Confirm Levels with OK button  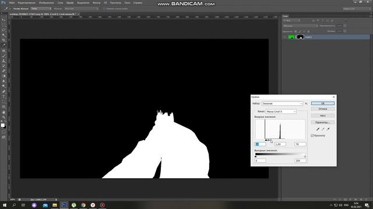point(323,103)
